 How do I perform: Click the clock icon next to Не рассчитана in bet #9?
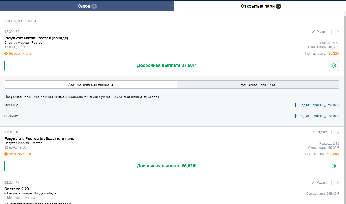pos(6,54)
